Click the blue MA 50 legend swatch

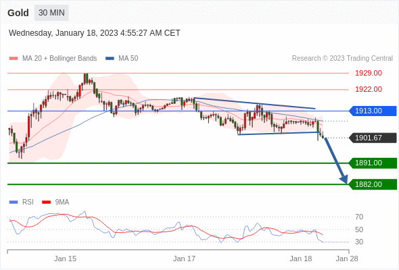(x=110, y=59)
